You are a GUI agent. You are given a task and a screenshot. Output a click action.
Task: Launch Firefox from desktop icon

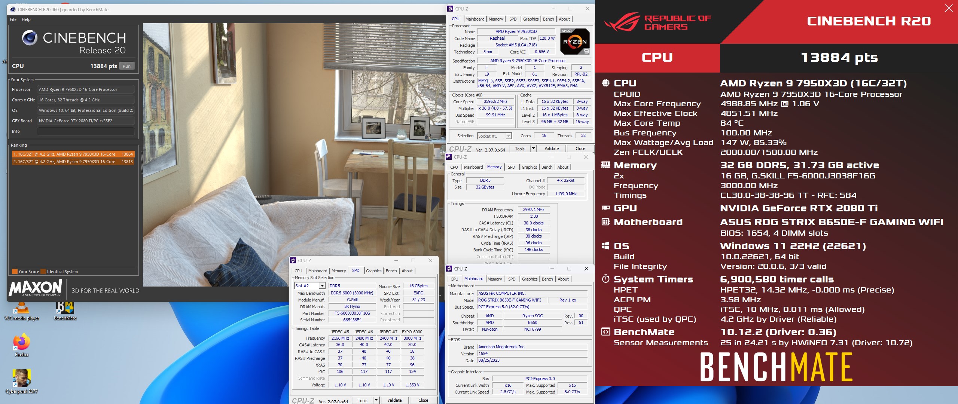pyautogui.click(x=21, y=345)
